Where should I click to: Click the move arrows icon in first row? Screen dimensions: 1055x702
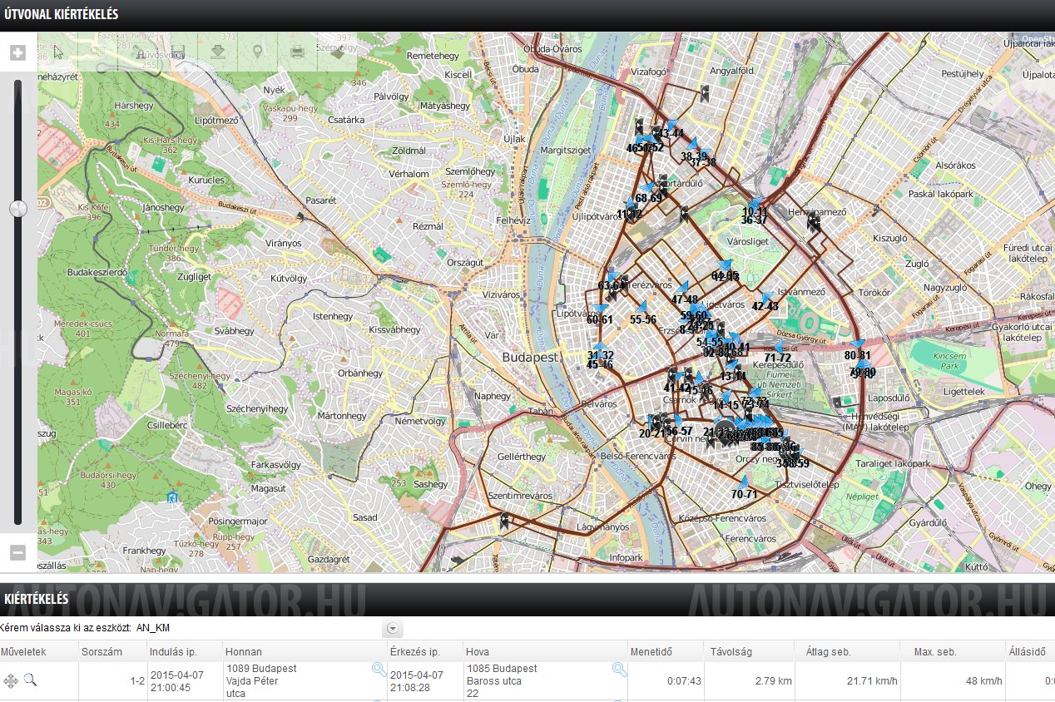[x=11, y=681]
